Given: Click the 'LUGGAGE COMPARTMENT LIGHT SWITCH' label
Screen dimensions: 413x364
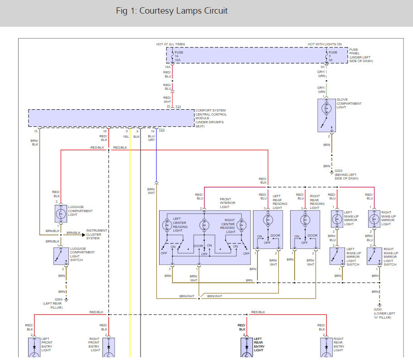Looking at the screenshot, I should pyautogui.click(x=82, y=254).
